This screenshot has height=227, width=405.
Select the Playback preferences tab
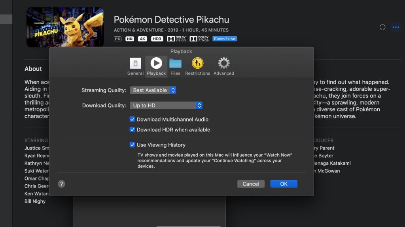156,66
